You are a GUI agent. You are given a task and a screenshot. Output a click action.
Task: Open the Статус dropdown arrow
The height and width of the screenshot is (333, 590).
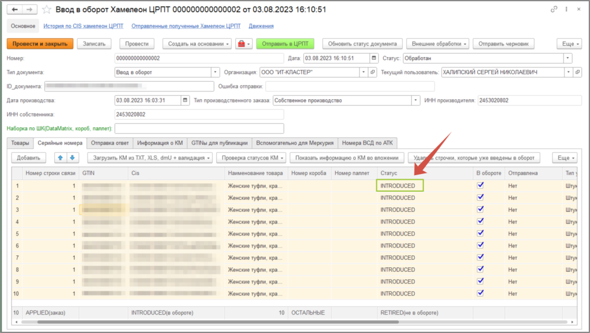(x=568, y=58)
